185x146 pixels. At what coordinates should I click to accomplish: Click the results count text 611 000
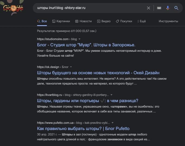point(67,31)
